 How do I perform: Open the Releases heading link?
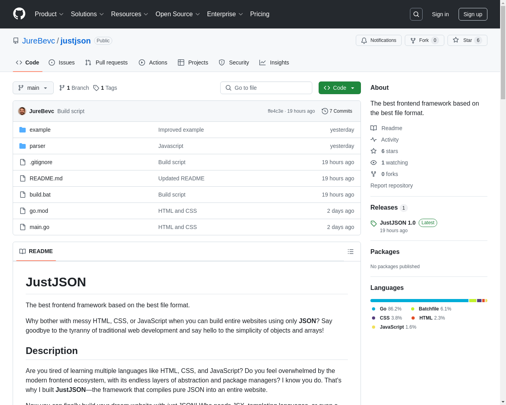point(384,208)
